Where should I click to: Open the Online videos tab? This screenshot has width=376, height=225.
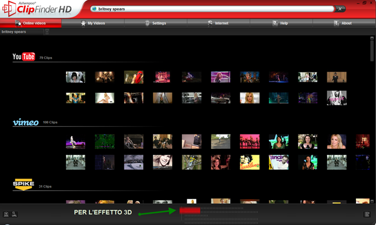coord(31,23)
